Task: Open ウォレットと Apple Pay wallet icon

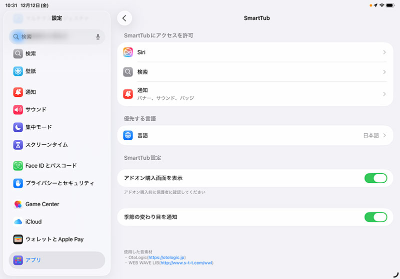Action: tap(18, 239)
